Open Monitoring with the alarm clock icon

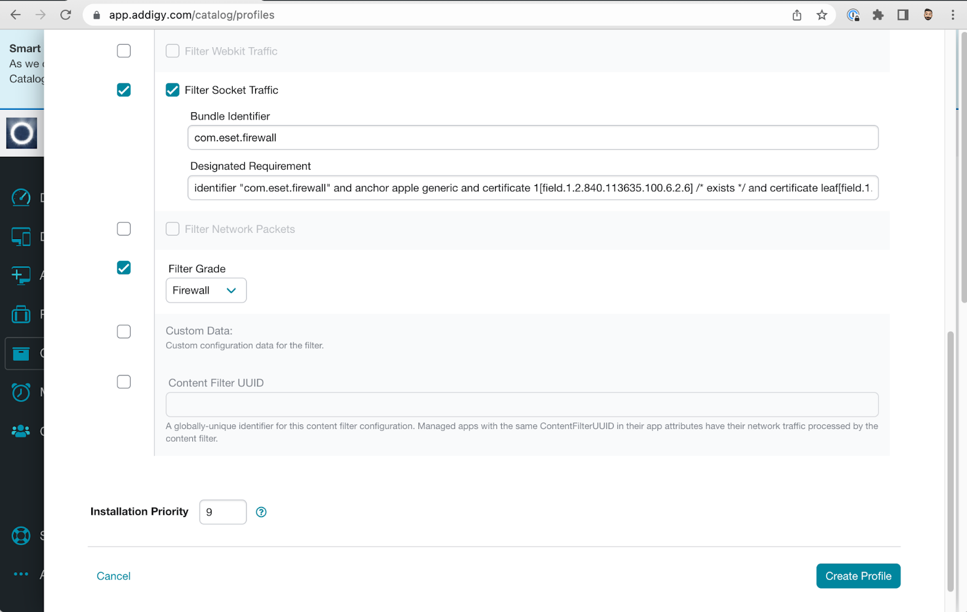click(x=21, y=392)
